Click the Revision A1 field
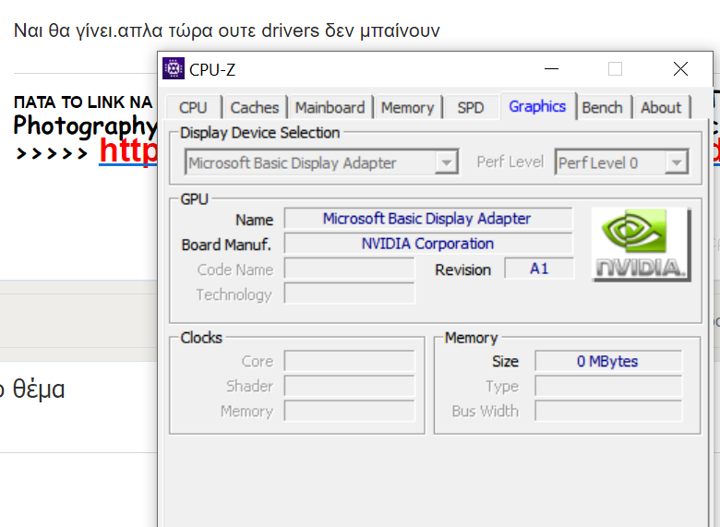 point(539,268)
